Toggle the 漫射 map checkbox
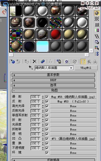This screenshot has height=161, width=101. point(47,97)
